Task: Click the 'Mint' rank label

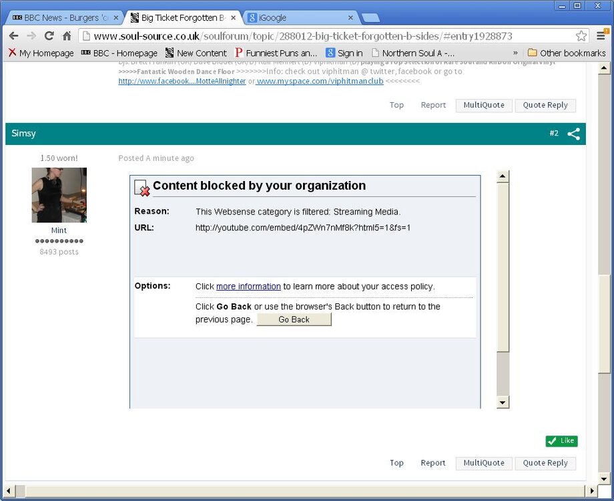Action: point(59,230)
